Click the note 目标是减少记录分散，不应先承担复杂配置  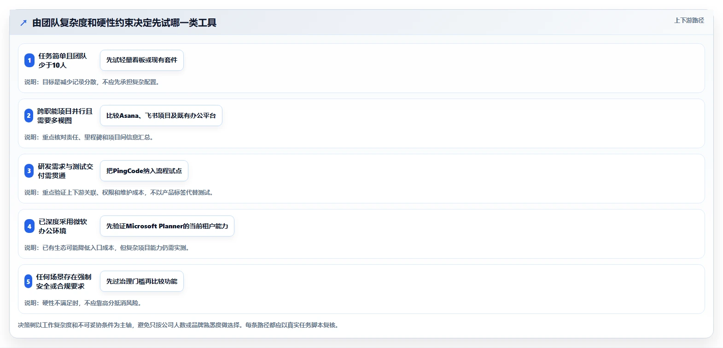(92, 82)
